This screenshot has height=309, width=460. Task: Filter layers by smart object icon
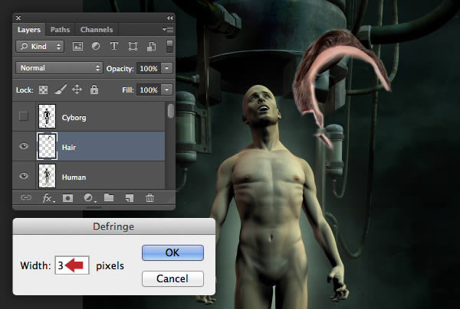pyautogui.click(x=151, y=46)
